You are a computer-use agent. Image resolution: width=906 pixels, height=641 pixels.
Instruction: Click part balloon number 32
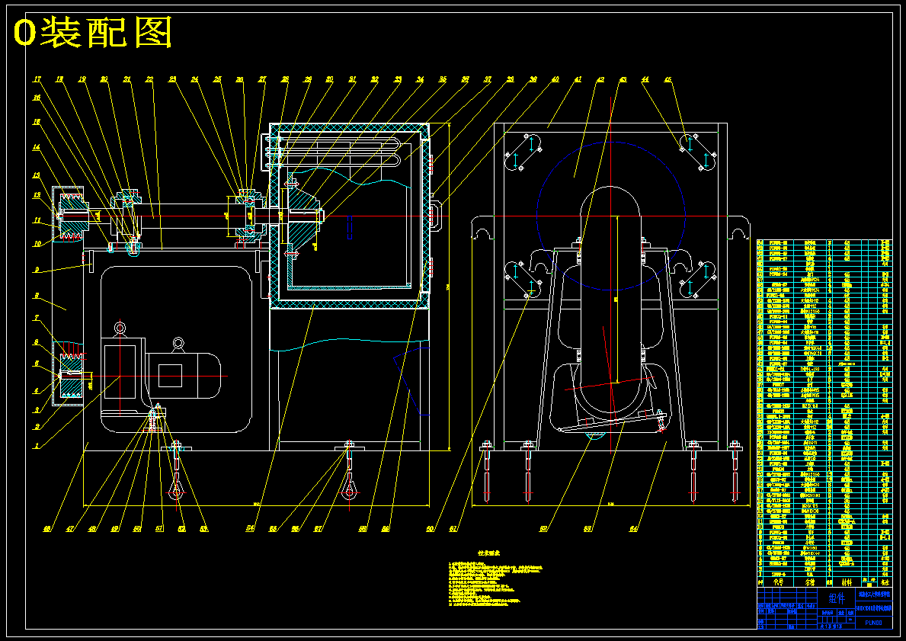coord(375,79)
